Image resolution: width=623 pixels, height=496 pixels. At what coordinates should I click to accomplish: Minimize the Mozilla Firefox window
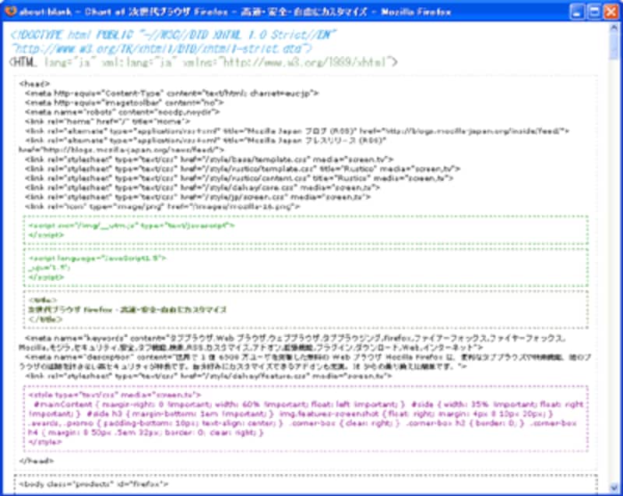[577, 12]
